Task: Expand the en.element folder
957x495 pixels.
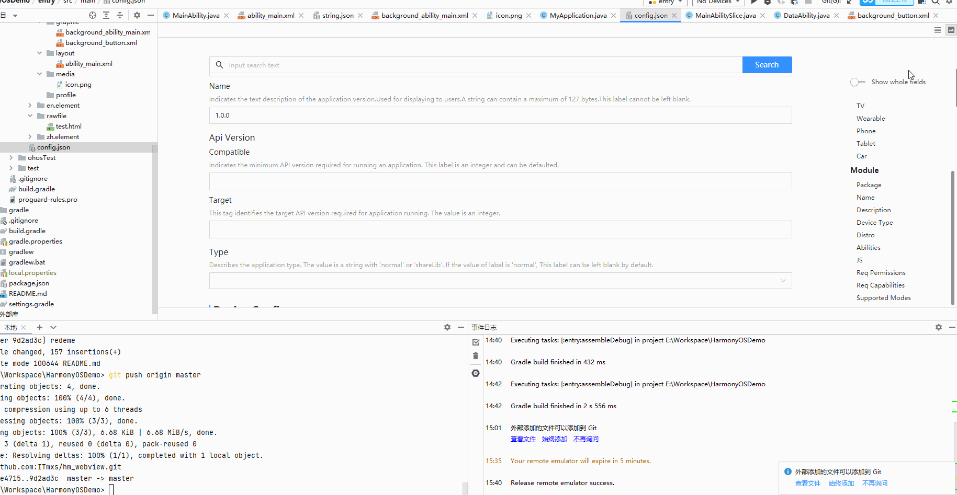Action: pyautogui.click(x=30, y=106)
